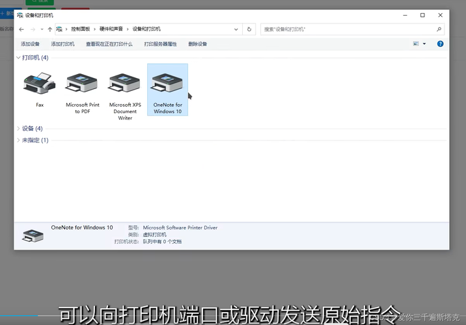466x325 pixels.
Task: Minimize the 设备和打印机 window
Action: [405, 15]
